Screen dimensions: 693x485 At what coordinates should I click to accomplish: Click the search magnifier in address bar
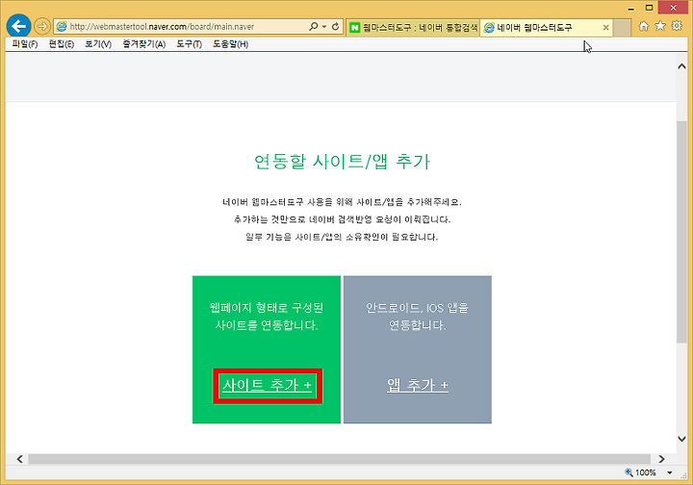pos(314,27)
